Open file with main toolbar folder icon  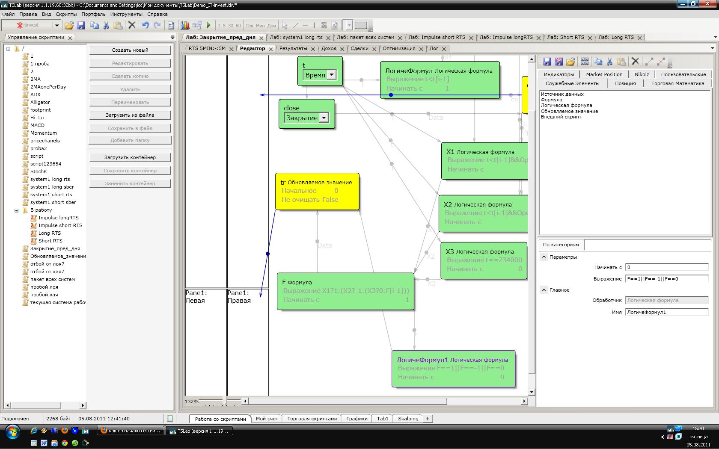[69, 26]
